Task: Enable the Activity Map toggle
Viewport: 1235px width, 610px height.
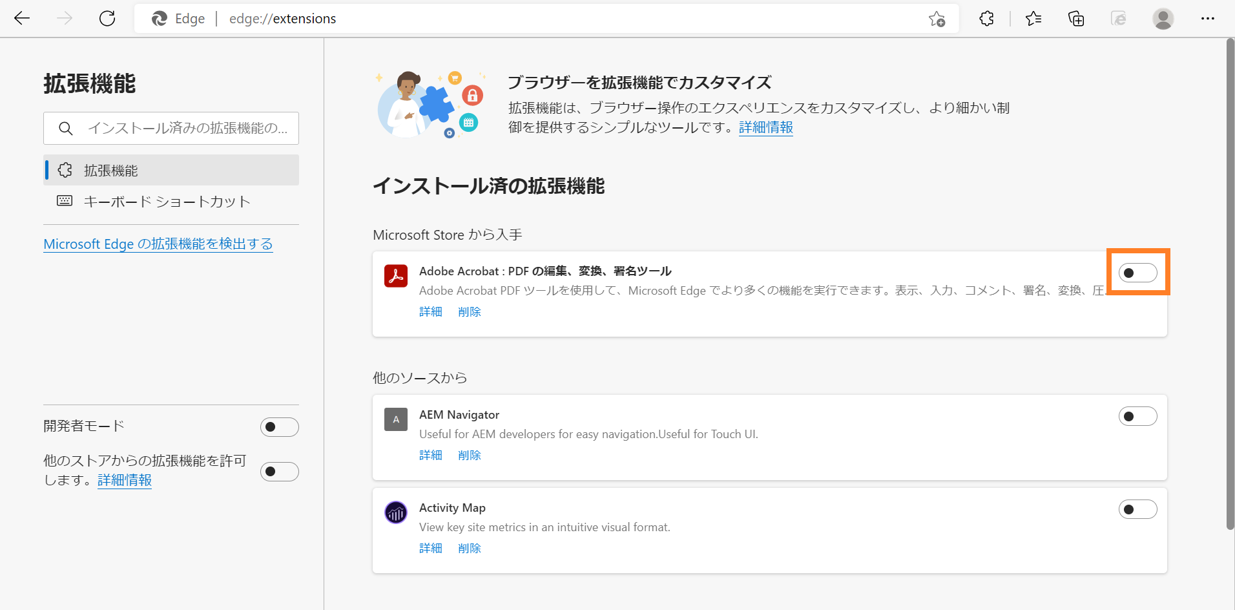Action: [1137, 509]
